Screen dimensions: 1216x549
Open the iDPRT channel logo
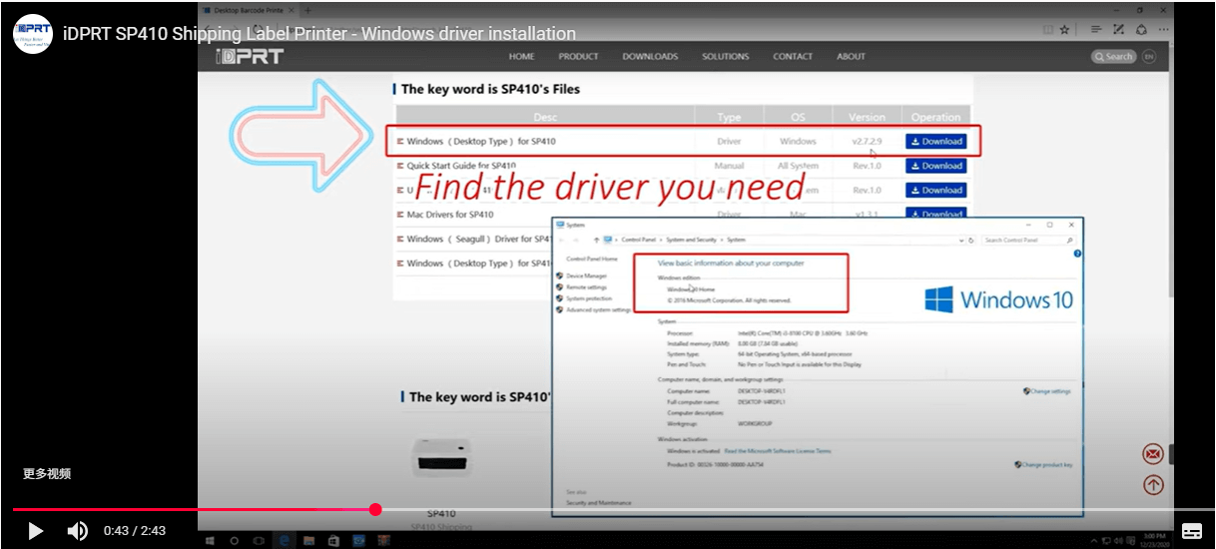coord(33,34)
